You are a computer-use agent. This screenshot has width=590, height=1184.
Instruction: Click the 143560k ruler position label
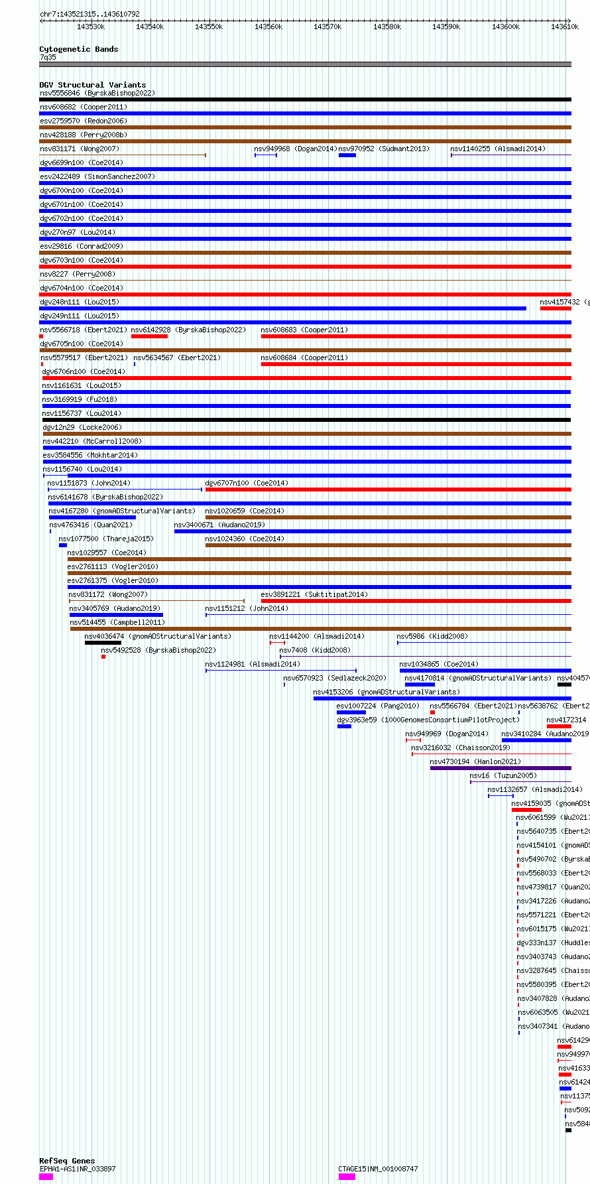pyautogui.click(x=268, y=27)
